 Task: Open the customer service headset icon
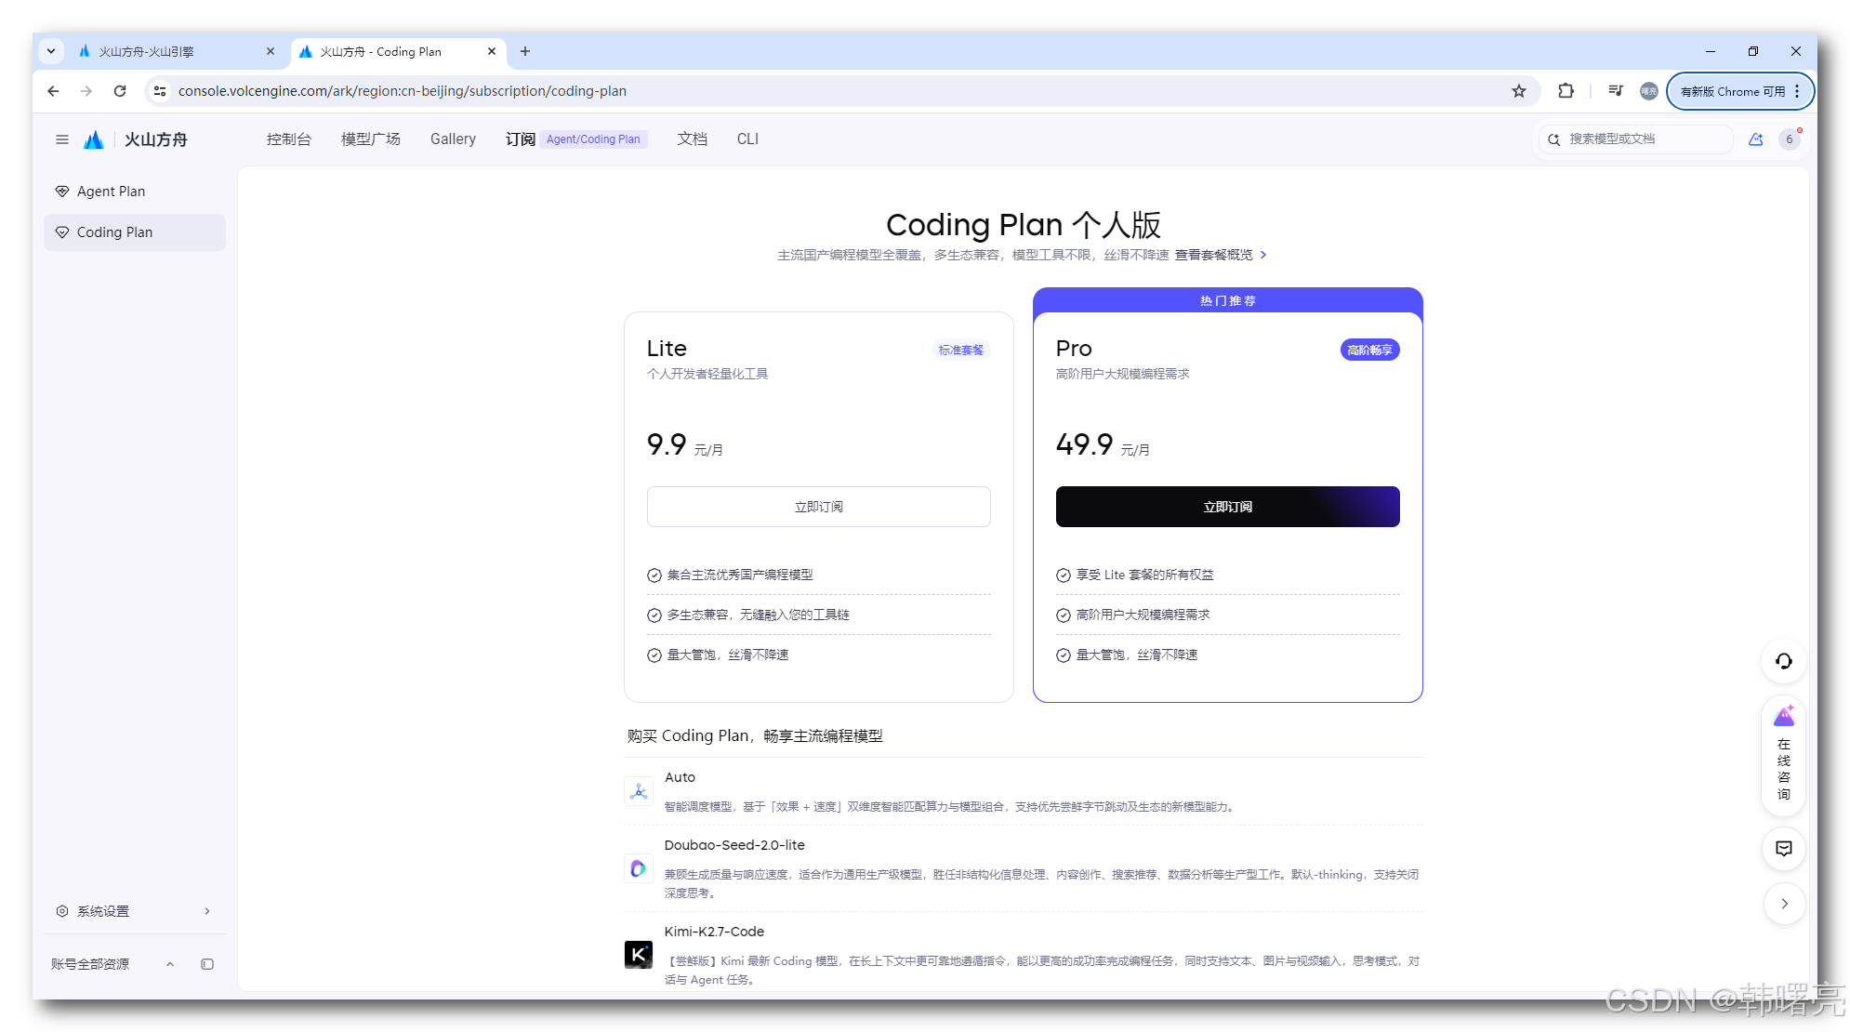tap(1783, 661)
